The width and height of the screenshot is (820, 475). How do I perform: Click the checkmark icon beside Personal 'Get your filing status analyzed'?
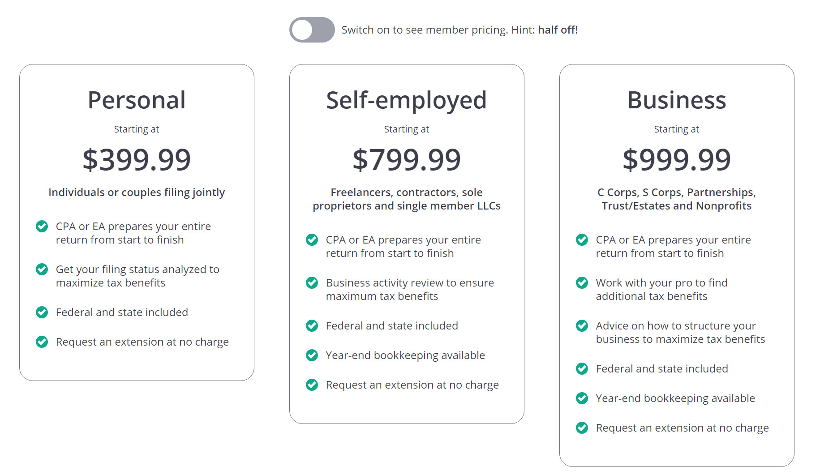[42, 270]
